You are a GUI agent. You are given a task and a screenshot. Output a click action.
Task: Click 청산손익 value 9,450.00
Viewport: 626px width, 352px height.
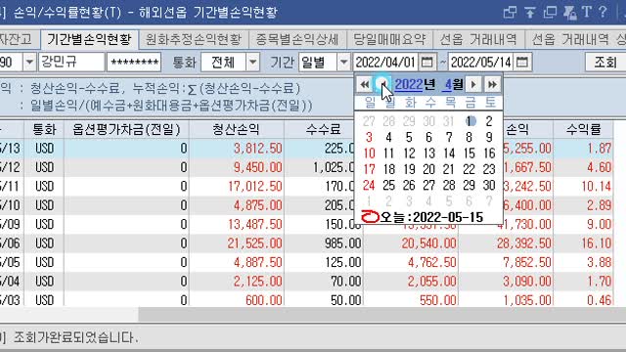click(x=258, y=167)
